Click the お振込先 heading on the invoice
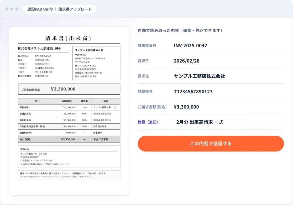 click(25, 149)
